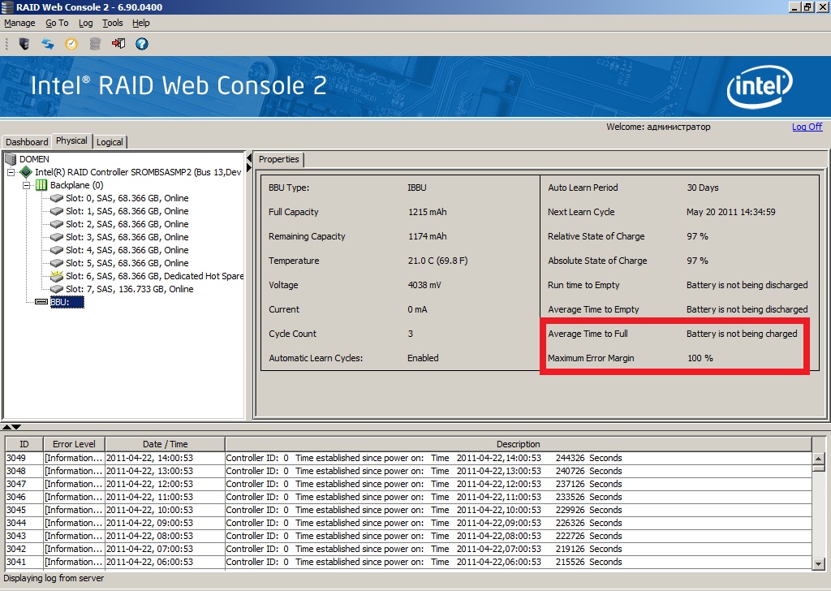The height and width of the screenshot is (591, 831).
Task: Click the Slot 0 drive icon
Action: 57,198
